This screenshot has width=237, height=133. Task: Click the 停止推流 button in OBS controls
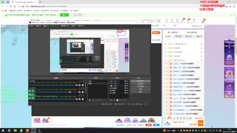point(140,81)
